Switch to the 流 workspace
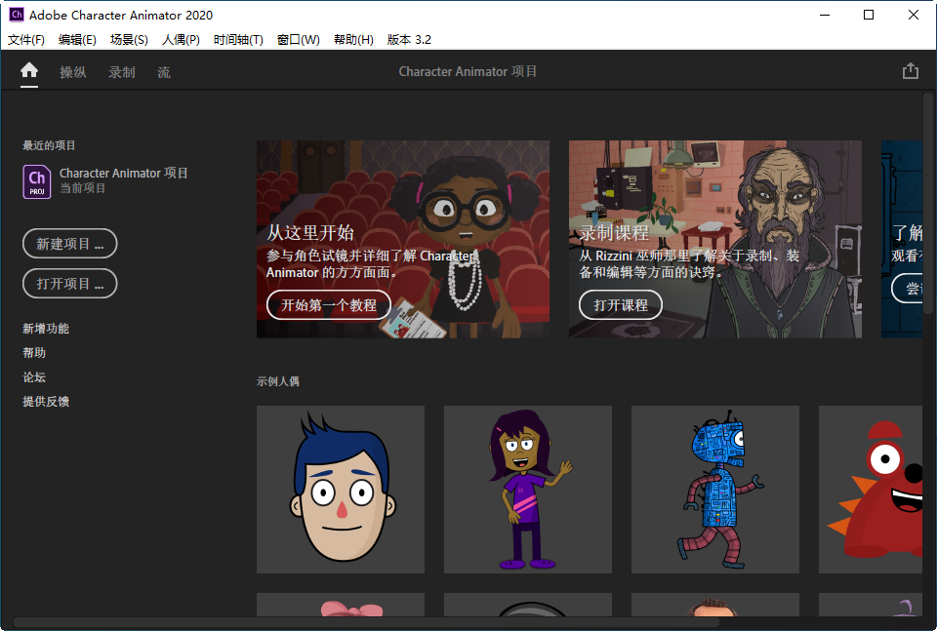 tap(163, 71)
